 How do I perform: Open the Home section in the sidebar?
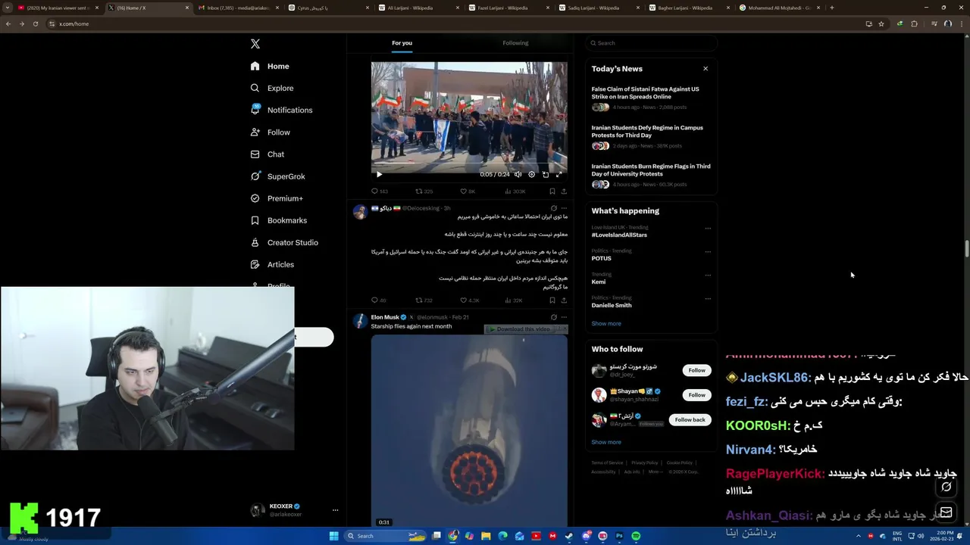pos(270,66)
